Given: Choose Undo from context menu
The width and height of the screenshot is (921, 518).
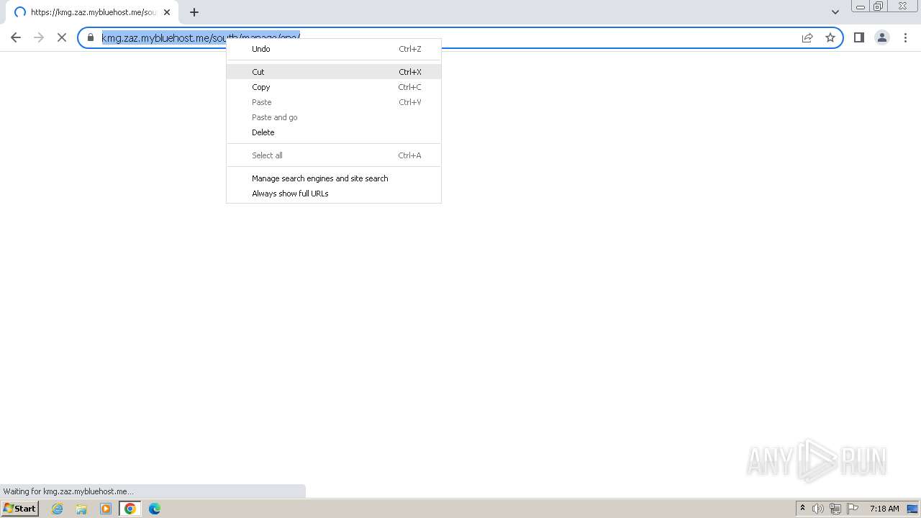Looking at the screenshot, I should tap(334, 49).
